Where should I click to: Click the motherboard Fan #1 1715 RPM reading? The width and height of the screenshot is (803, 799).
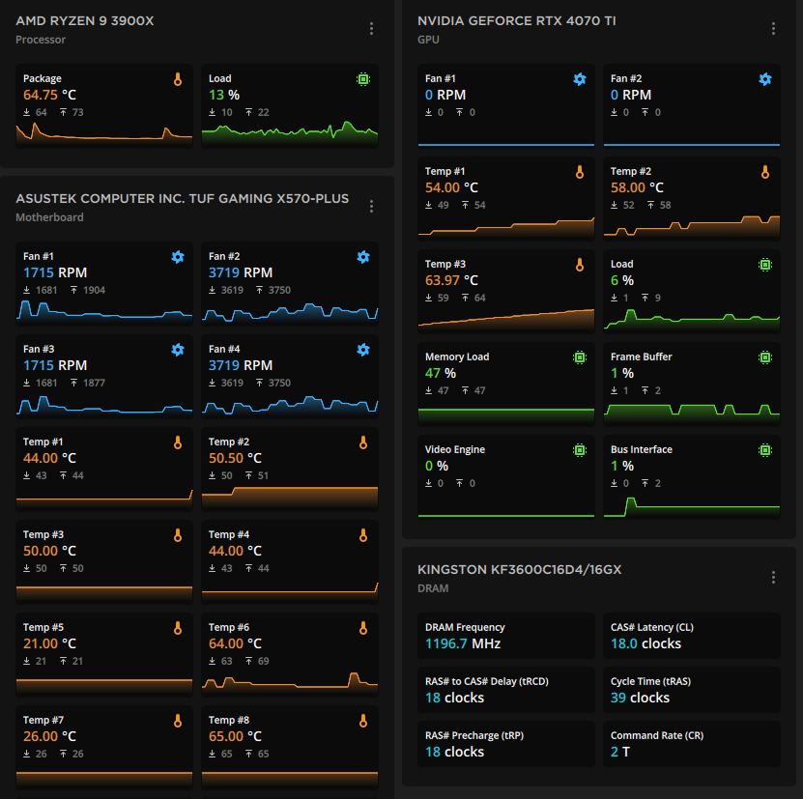55,273
